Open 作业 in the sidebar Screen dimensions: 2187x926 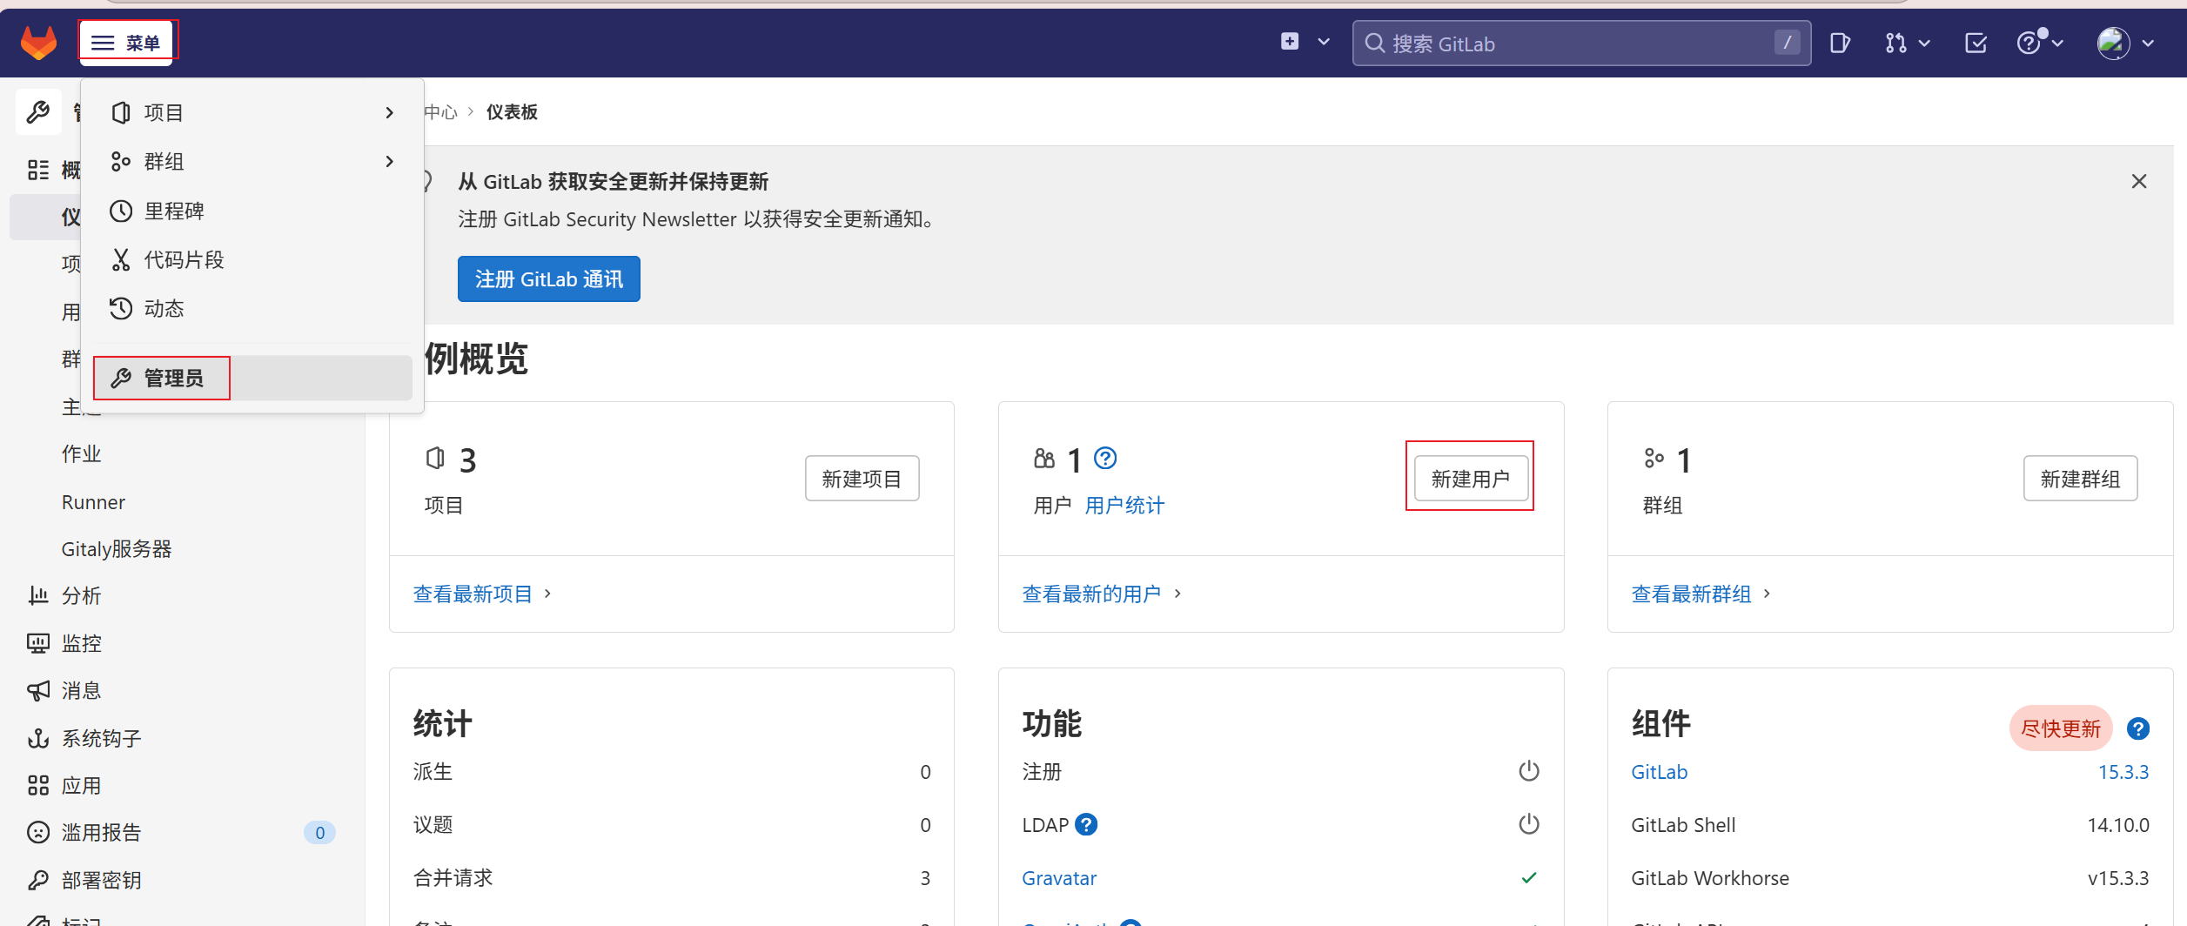coord(82,454)
